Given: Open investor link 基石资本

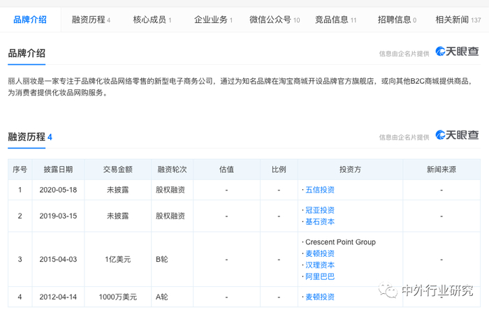Looking at the screenshot, I should 320,221.
